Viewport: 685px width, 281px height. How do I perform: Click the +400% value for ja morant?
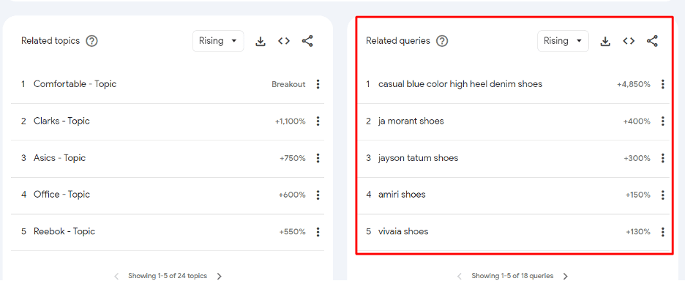[x=637, y=121]
